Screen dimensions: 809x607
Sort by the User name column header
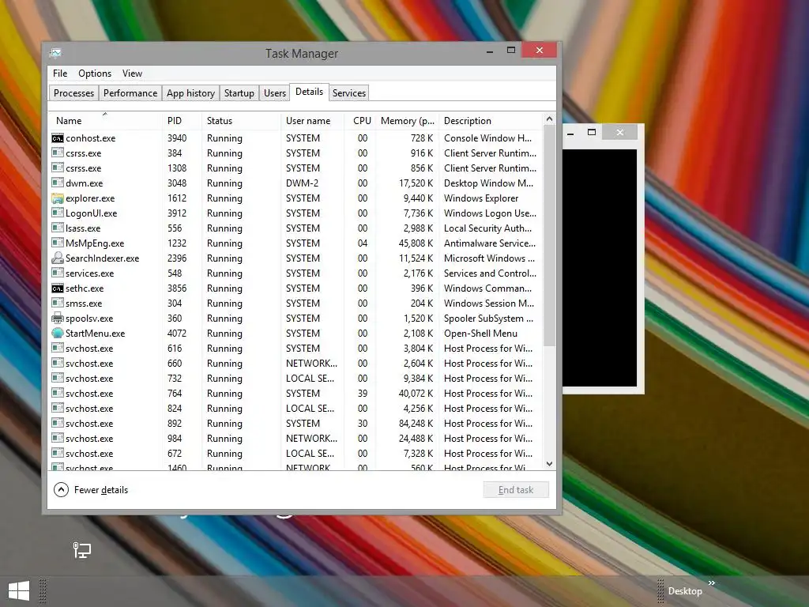coord(312,121)
